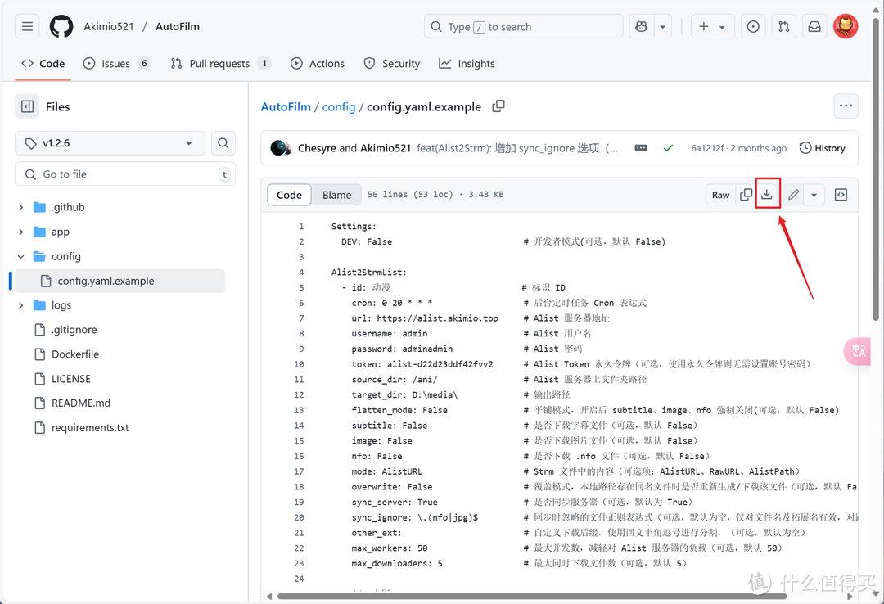884x604 pixels.
Task: Open the edit options dropdown arrow
Action: tap(814, 195)
